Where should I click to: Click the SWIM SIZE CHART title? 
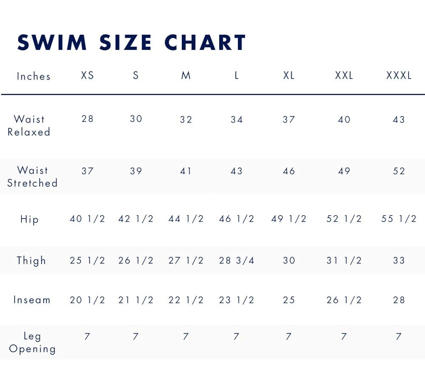click(x=132, y=43)
